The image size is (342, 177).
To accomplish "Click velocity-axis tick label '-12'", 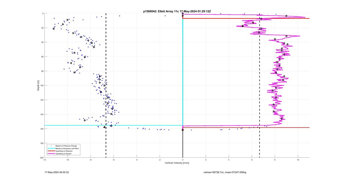I will (44, 160).
